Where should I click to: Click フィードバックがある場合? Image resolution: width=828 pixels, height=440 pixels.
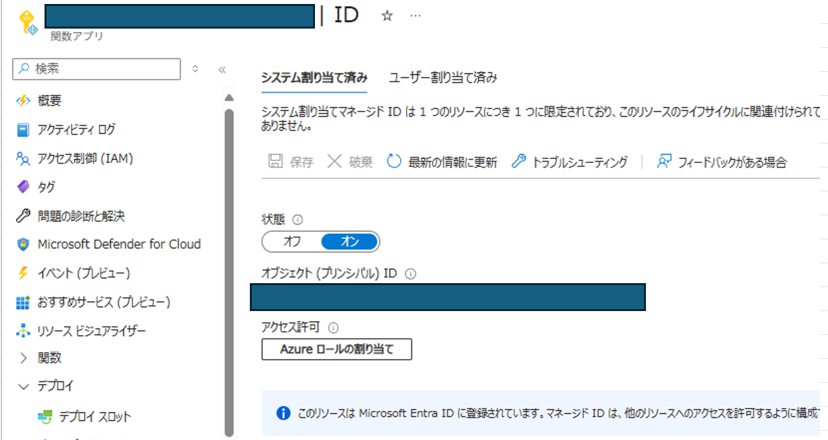click(722, 162)
